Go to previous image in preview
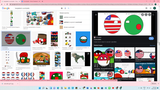160x90 pixels. (149, 15)
